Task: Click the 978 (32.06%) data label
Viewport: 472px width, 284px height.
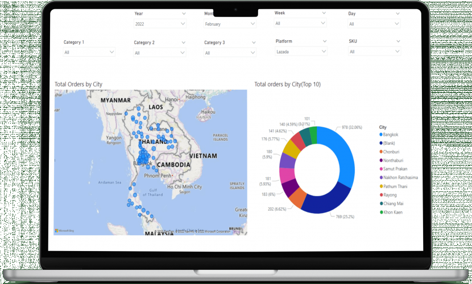Action: point(352,127)
